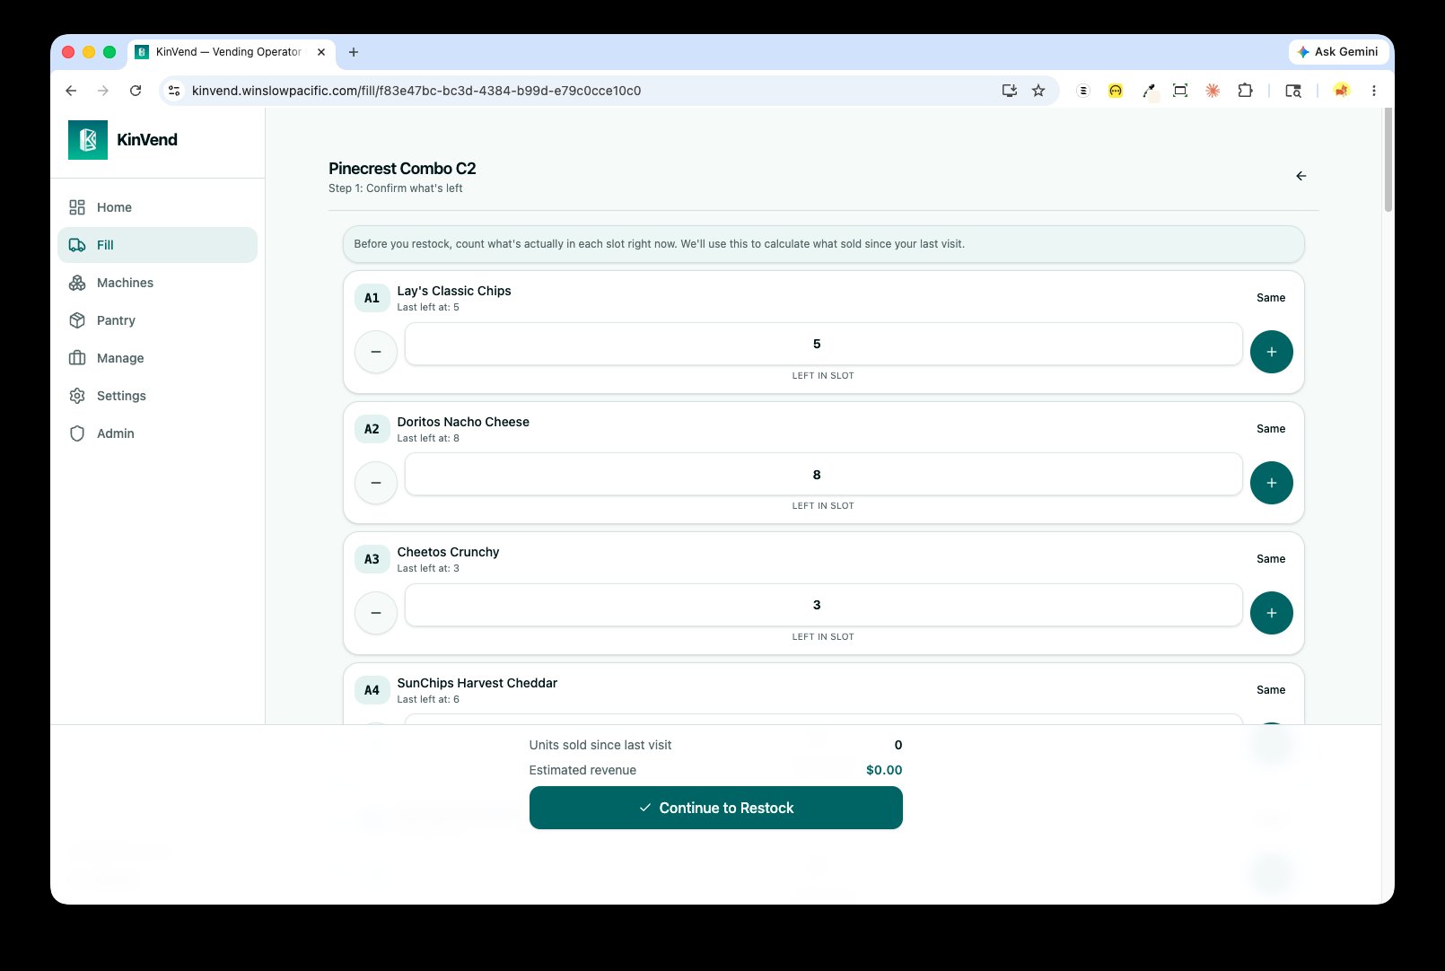This screenshot has width=1445, height=971.
Task: Open Settings from the sidebar
Action: pos(157,396)
